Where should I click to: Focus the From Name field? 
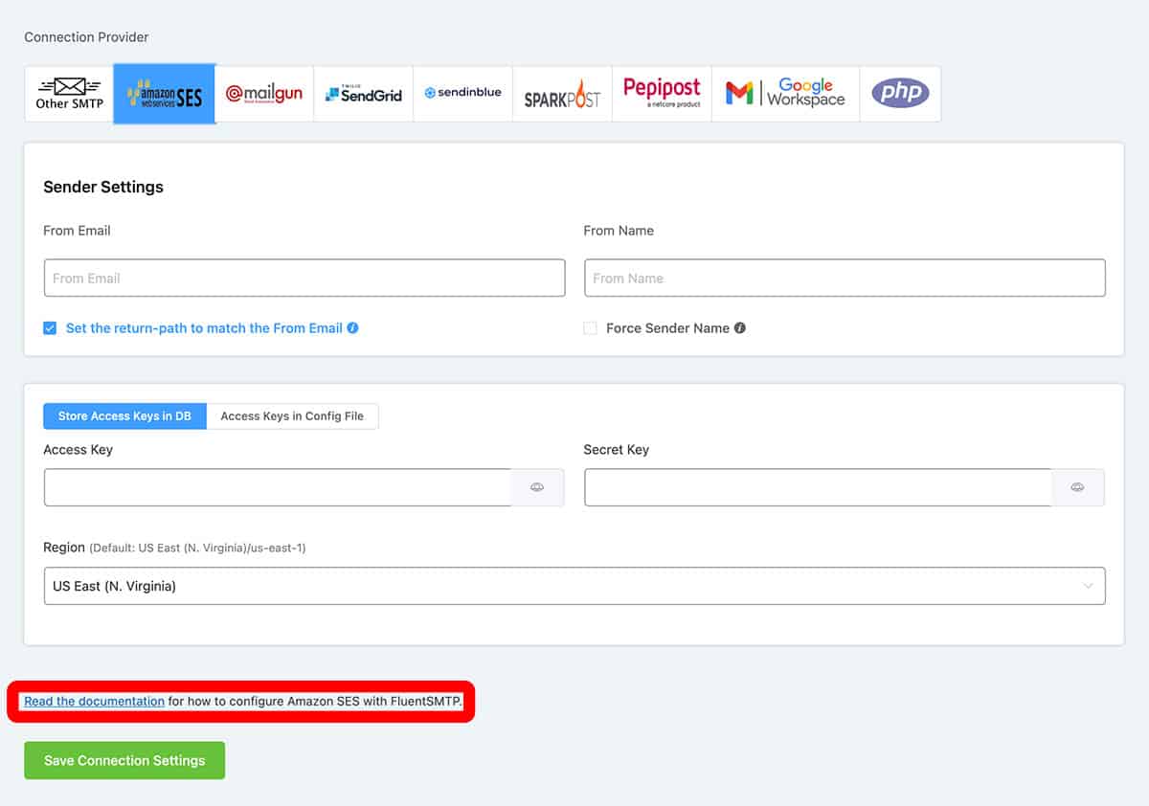pos(845,278)
